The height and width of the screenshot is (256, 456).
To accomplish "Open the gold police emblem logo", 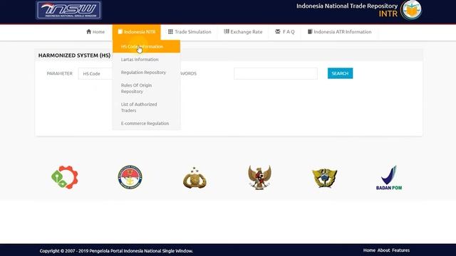I will coord(195,178).
